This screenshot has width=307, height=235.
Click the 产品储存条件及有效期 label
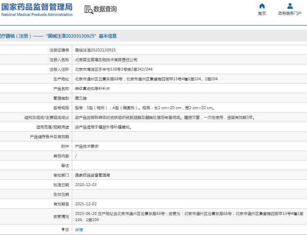49,137
